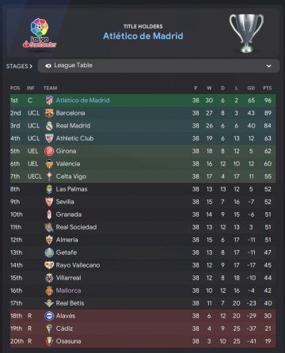285x353 pixels.
Task: Open the League Table dropdown
Action: [x=158, y=66]
